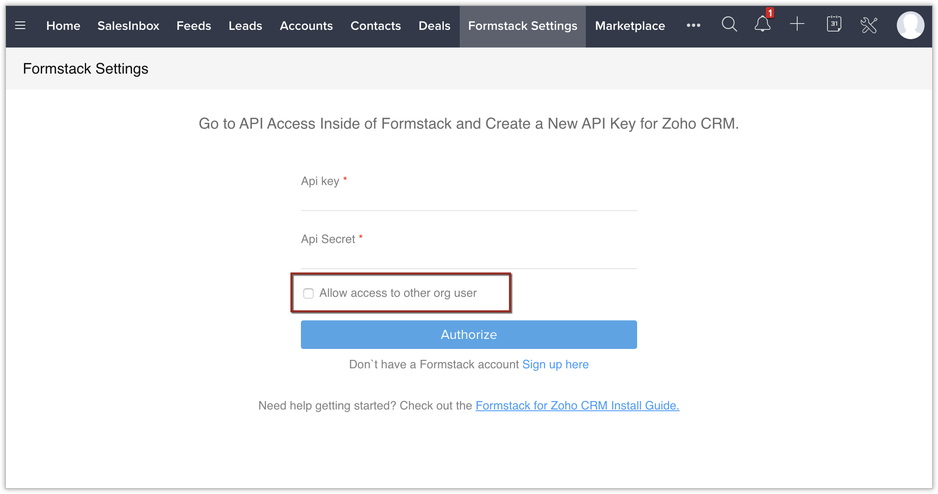Open the Leads module
938x494 pixels.
pyautogui.click(x=245, y=26)
